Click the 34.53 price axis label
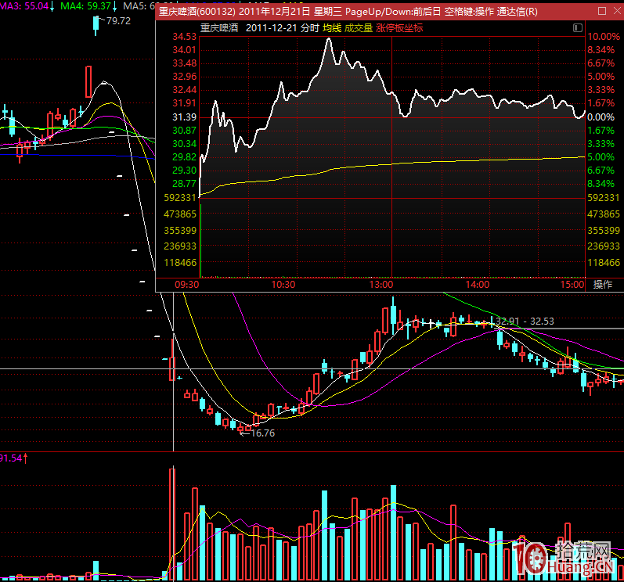 (184, 37)
